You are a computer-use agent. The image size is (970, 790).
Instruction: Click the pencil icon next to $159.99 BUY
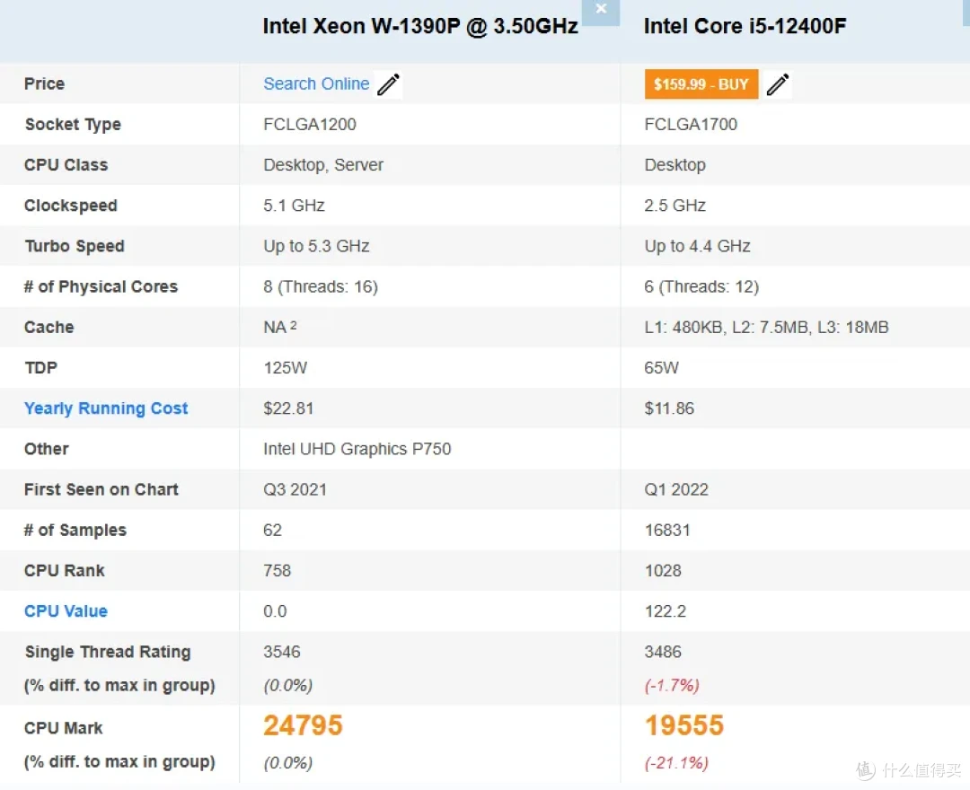[x=778, y=84]
